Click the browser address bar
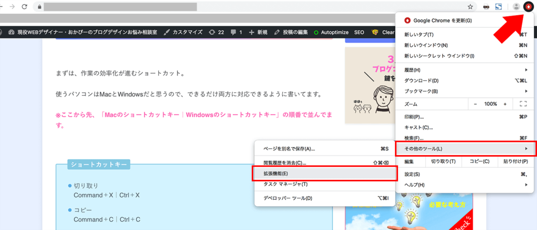 click(255, 6)
